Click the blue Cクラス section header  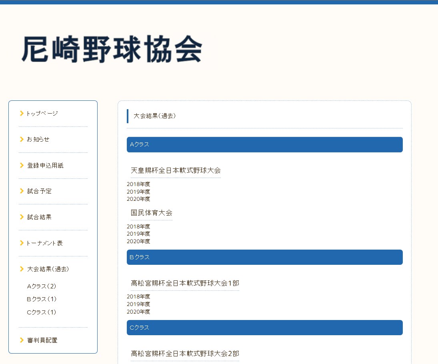click(264, 328)
